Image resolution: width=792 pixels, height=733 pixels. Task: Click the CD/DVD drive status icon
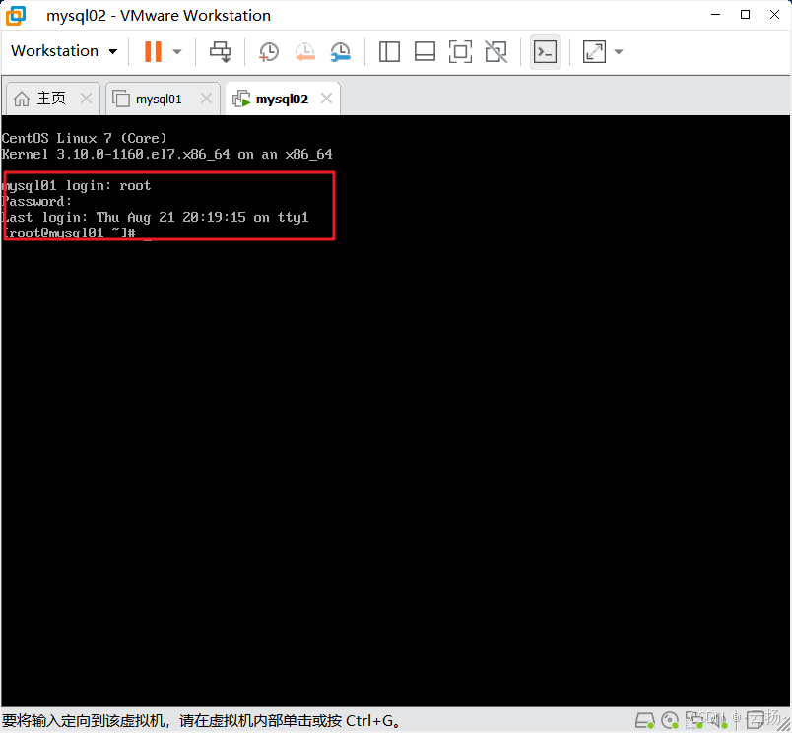coord(670,720)
